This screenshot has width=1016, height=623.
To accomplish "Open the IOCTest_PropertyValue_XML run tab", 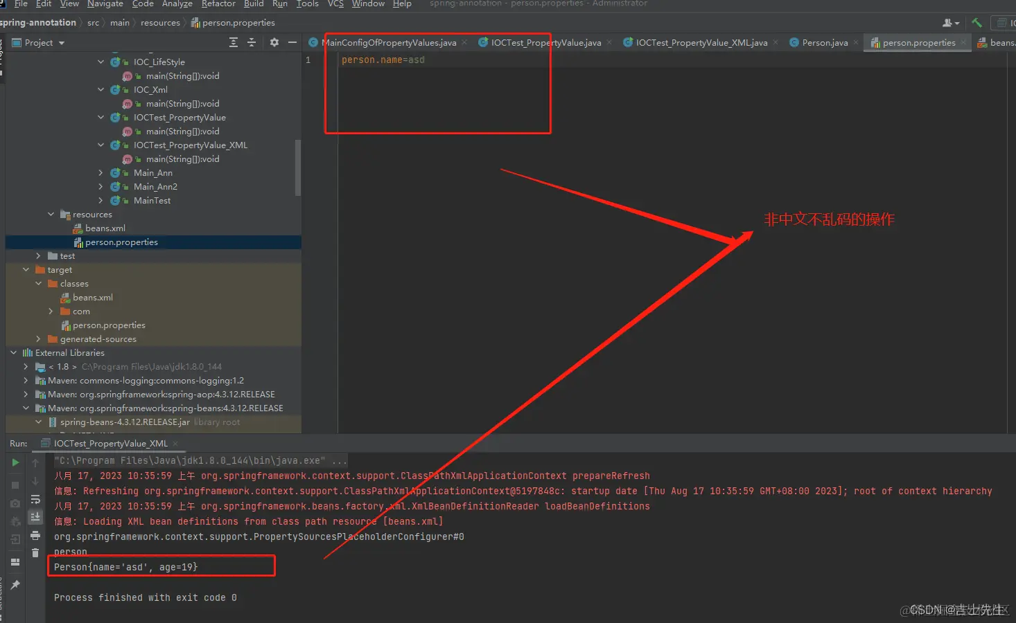I will [111, 444].
